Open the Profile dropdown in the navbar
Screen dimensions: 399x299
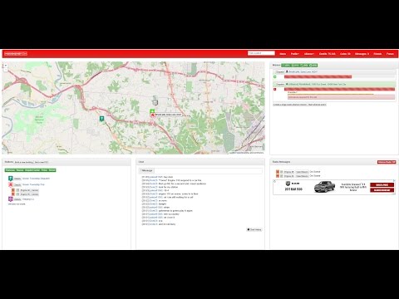pyautogui.click(x=295, y=54)
